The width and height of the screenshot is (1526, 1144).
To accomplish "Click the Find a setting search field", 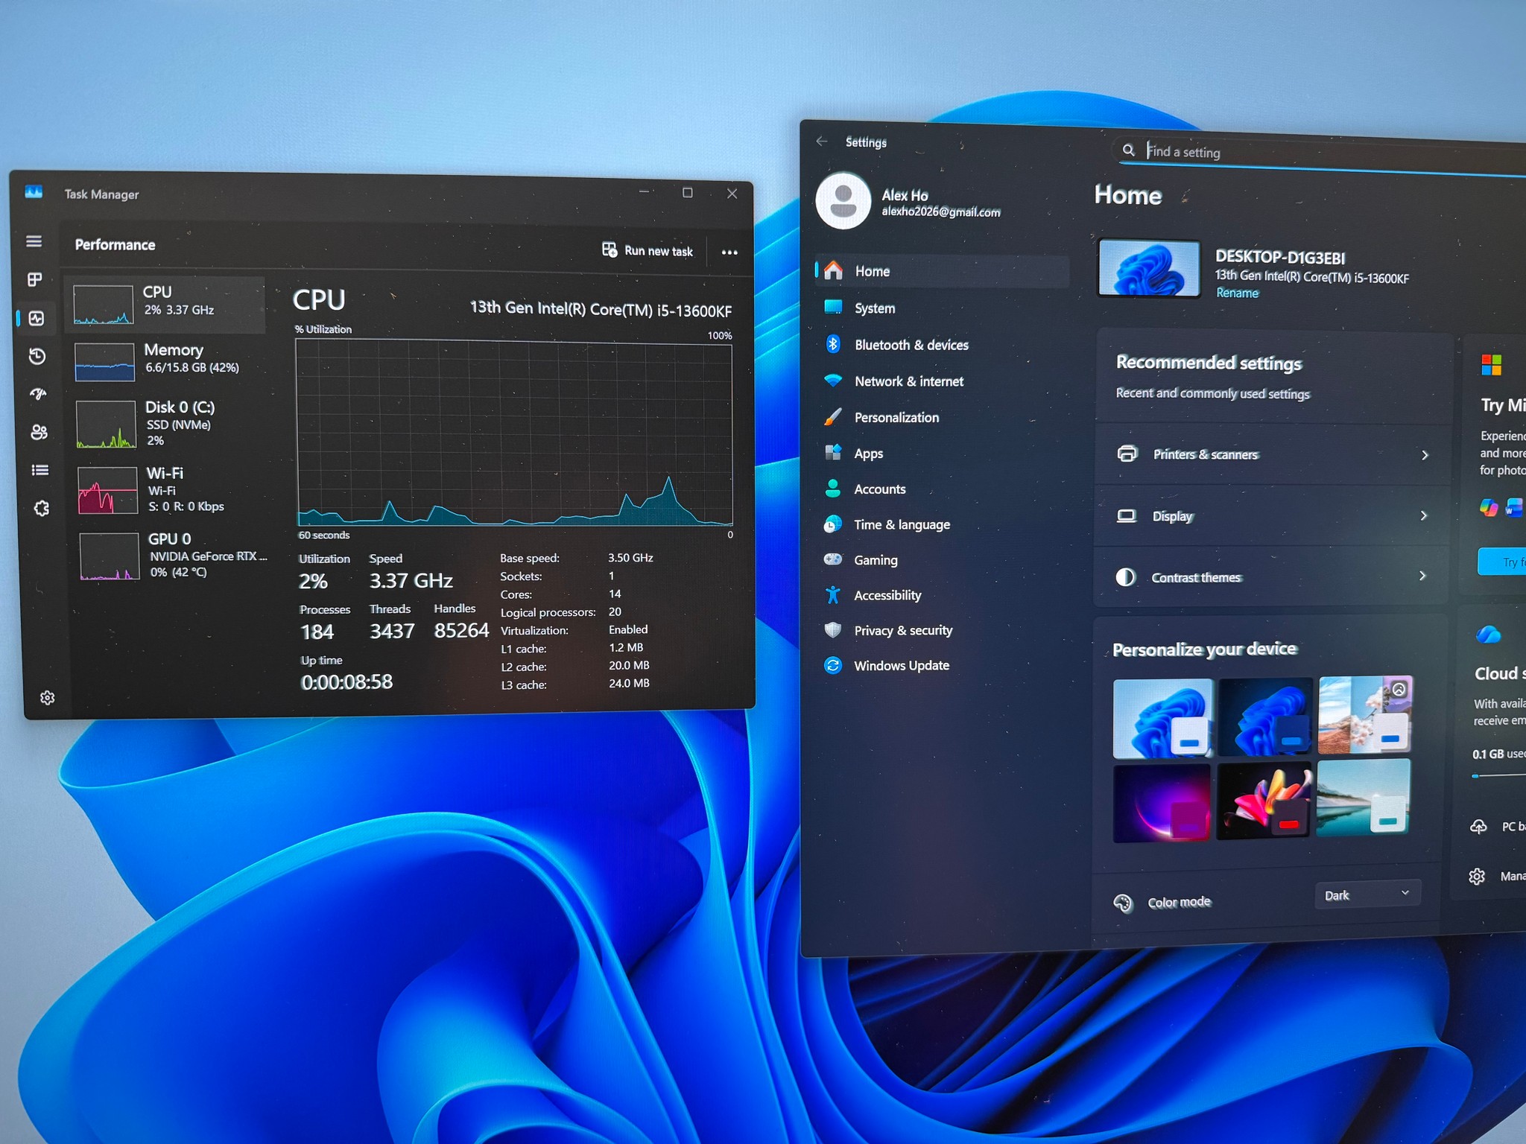I will pos(1319,153).
